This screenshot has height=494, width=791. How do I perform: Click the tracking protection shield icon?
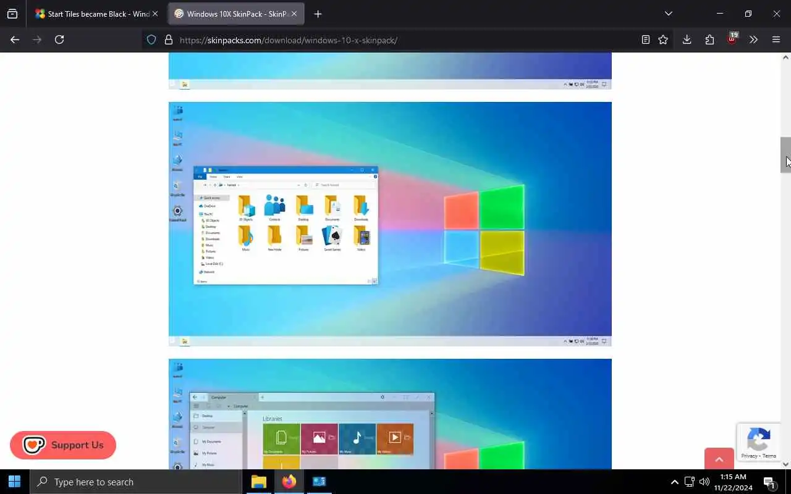point(151,40)
